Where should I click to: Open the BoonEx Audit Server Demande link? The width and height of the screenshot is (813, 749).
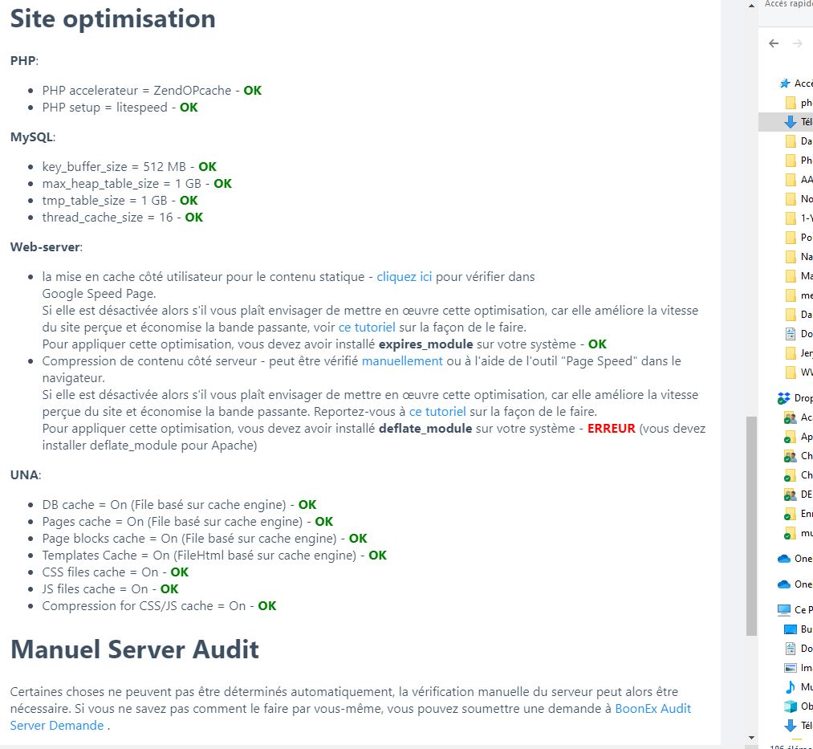652,709
